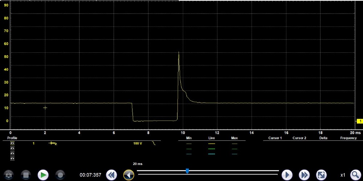
Task: Fast forward with double-arrow button
Action: (x=304, y=175)
